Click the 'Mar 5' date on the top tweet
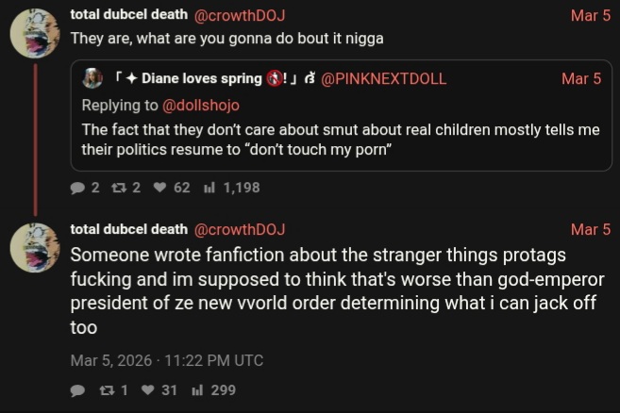 (x=591, y=15)
